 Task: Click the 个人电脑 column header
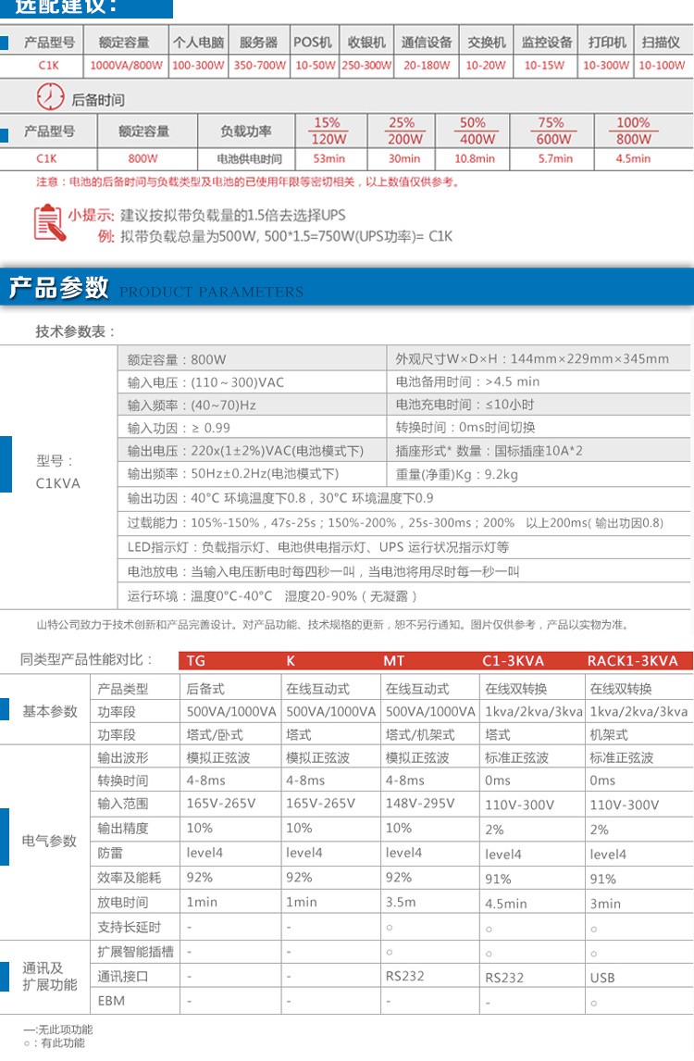click(198, 42)
